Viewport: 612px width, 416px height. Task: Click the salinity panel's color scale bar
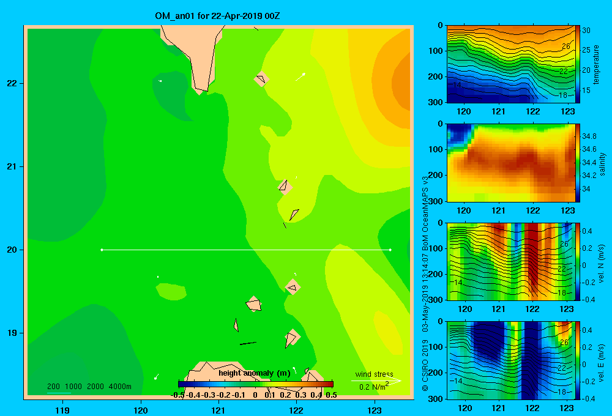click(578, 163)
